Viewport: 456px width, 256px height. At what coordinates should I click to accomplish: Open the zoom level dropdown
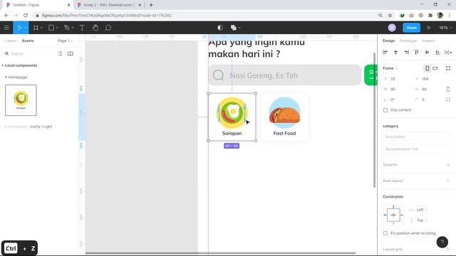[x=445, y=28]
